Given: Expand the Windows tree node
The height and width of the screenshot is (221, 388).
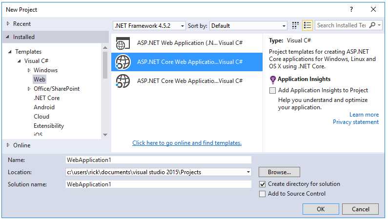Looking at the screenshot, I should click(29, 70).
